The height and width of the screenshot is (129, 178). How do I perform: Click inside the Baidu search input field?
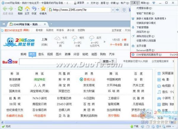pyautogui.click(x=59, y=62)
